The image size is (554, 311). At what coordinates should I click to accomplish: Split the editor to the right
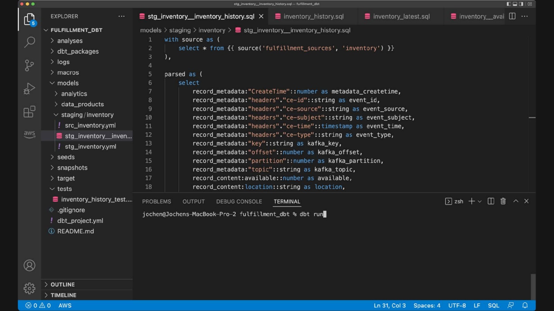[512, 16]
